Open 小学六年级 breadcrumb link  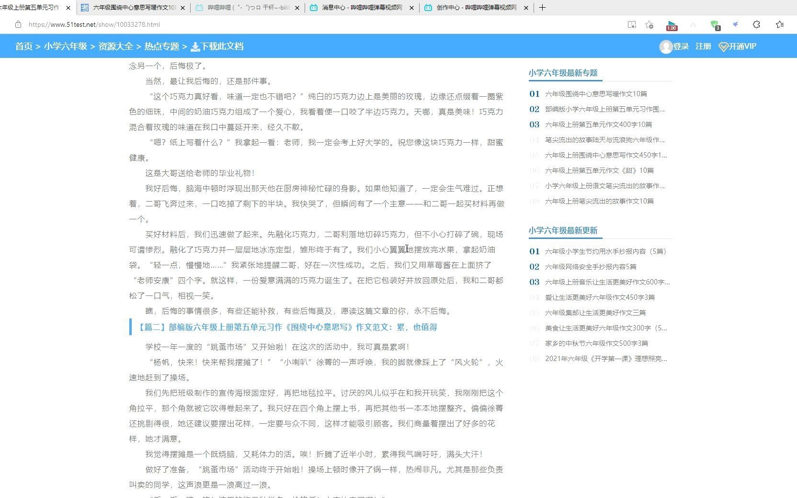tap(66, 46)
